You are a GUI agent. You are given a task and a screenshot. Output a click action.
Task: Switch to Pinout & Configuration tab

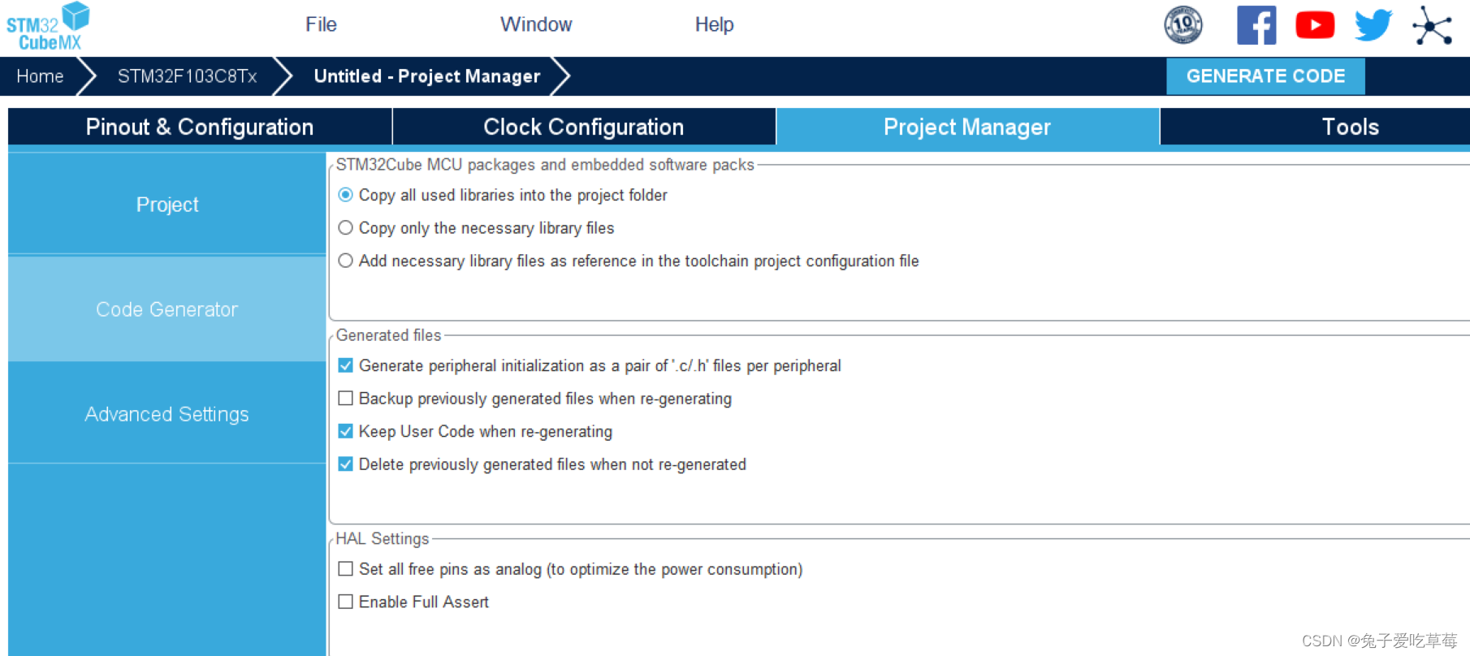[x=200, y=127]
